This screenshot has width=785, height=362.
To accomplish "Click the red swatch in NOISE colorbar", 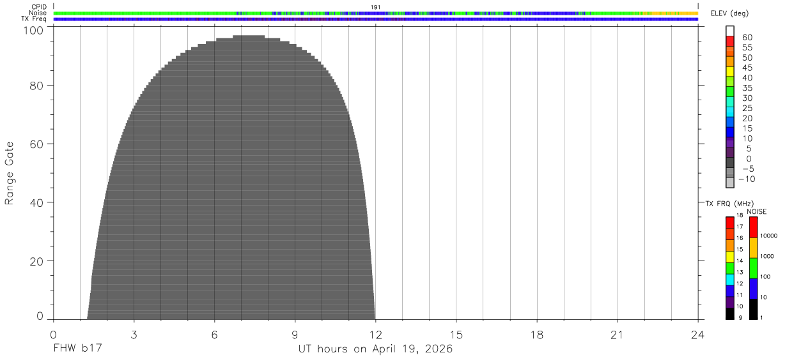I will pyautogui.click(x=753, y=227).
